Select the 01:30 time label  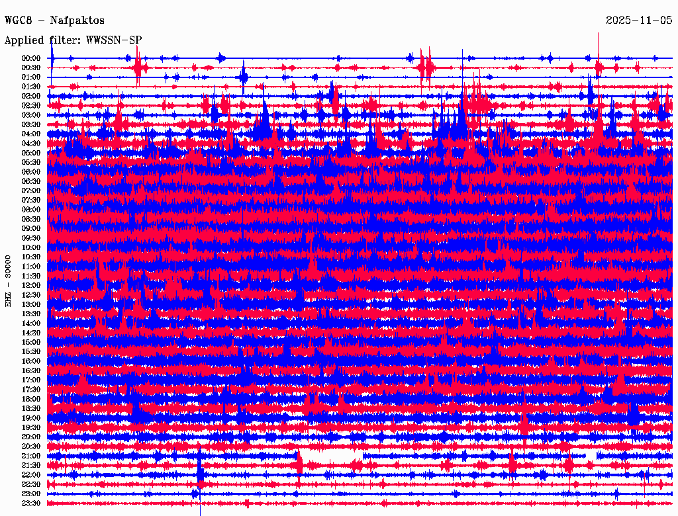tap(31, 87)
